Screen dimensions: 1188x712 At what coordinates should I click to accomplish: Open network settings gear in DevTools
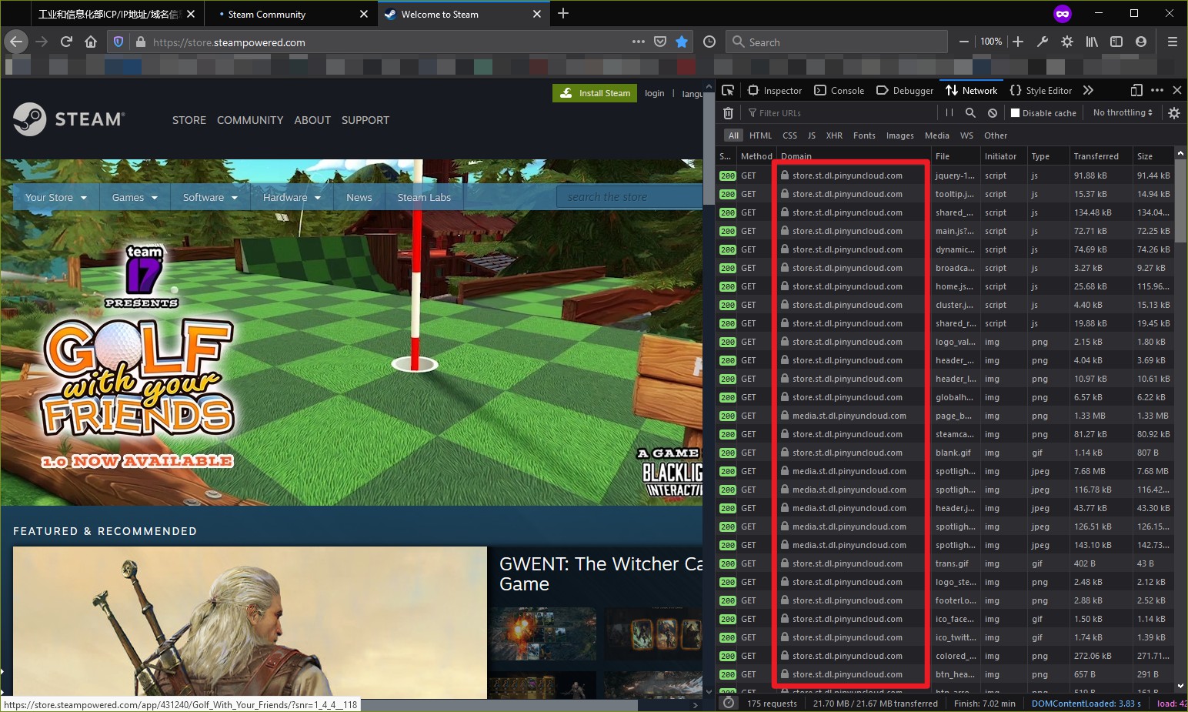tap(1173, 113)
